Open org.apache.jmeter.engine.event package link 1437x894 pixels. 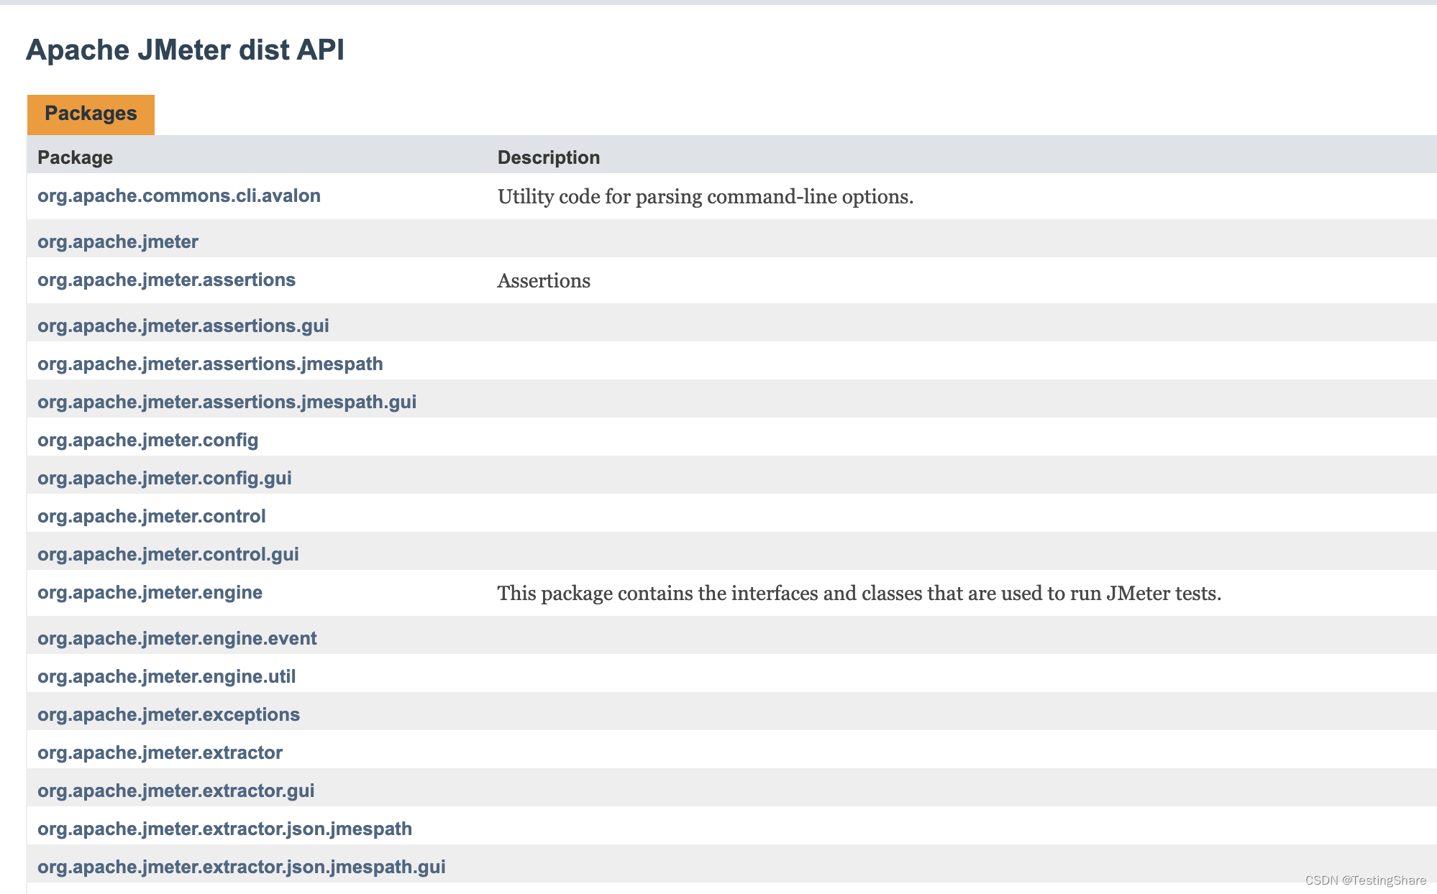177,638
